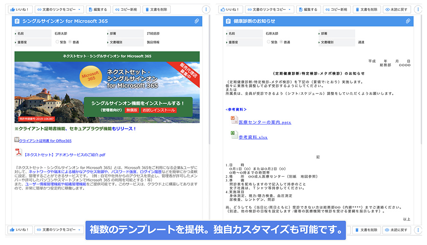The image size is (427, 245).
Task: Click 編集する in right document toolbar
Action: tap(308, 9)
